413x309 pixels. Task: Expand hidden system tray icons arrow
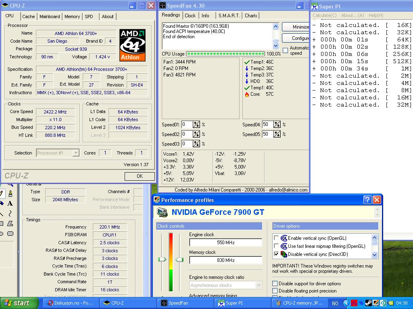coord(346,303)
